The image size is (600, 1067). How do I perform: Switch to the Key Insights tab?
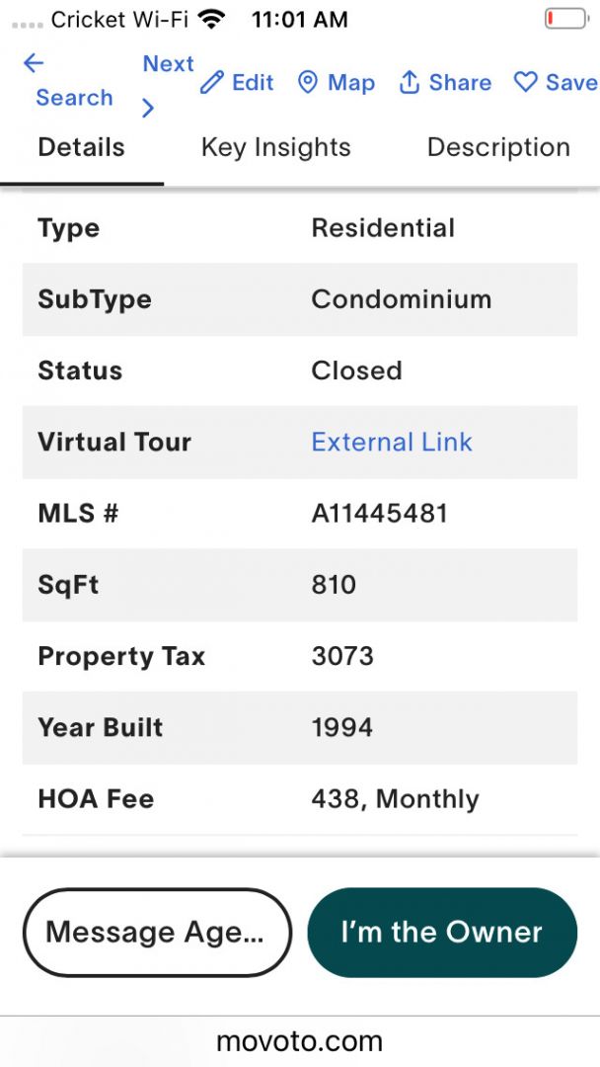275,148
